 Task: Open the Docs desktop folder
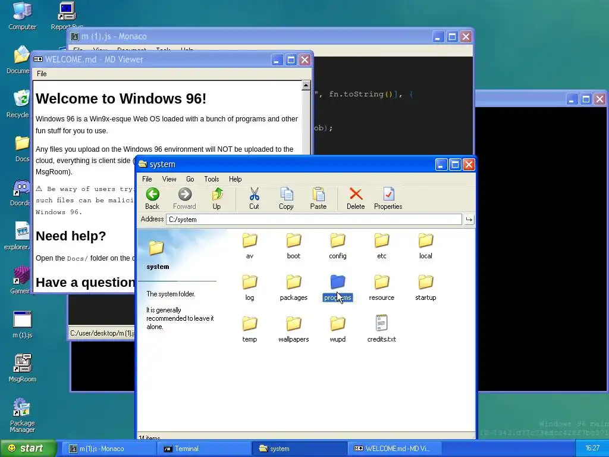coord(22,148)
